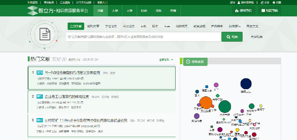
Task: Switch to the 传媒 main nav tab
Action: click(173, 11)
